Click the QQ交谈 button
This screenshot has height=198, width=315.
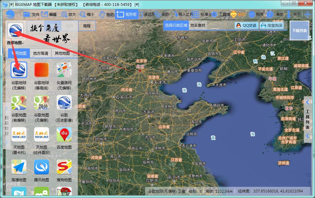pyautogui.click(x=246, y=25)
